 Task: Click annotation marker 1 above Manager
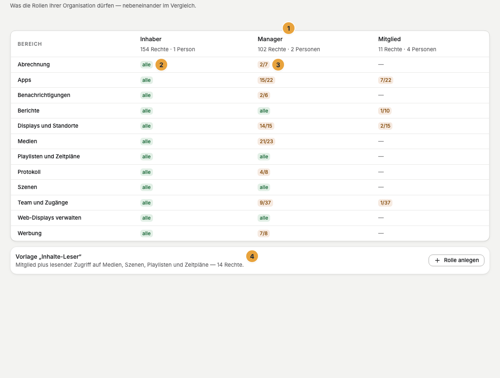289,29
